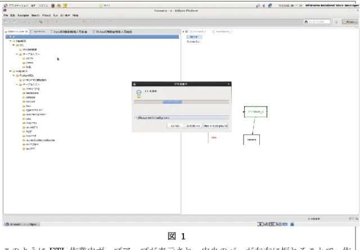Click into the Quick Access field
The width and height of the screenshot is (360, 250).
point(317,22)
